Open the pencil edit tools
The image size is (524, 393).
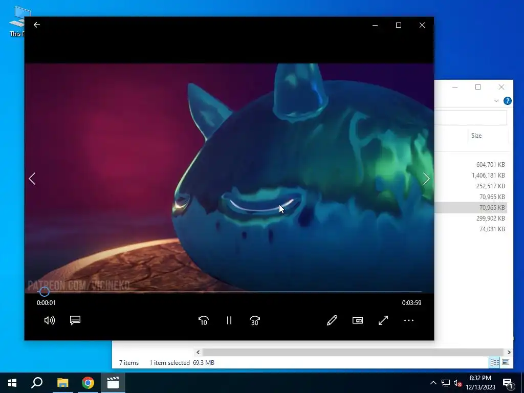click(332, 320)
